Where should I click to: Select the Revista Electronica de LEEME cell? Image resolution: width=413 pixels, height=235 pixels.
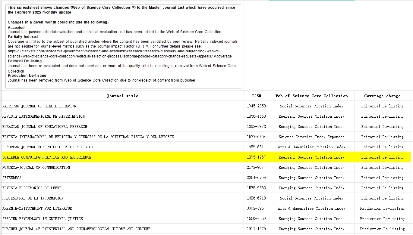tap(123, 188)
